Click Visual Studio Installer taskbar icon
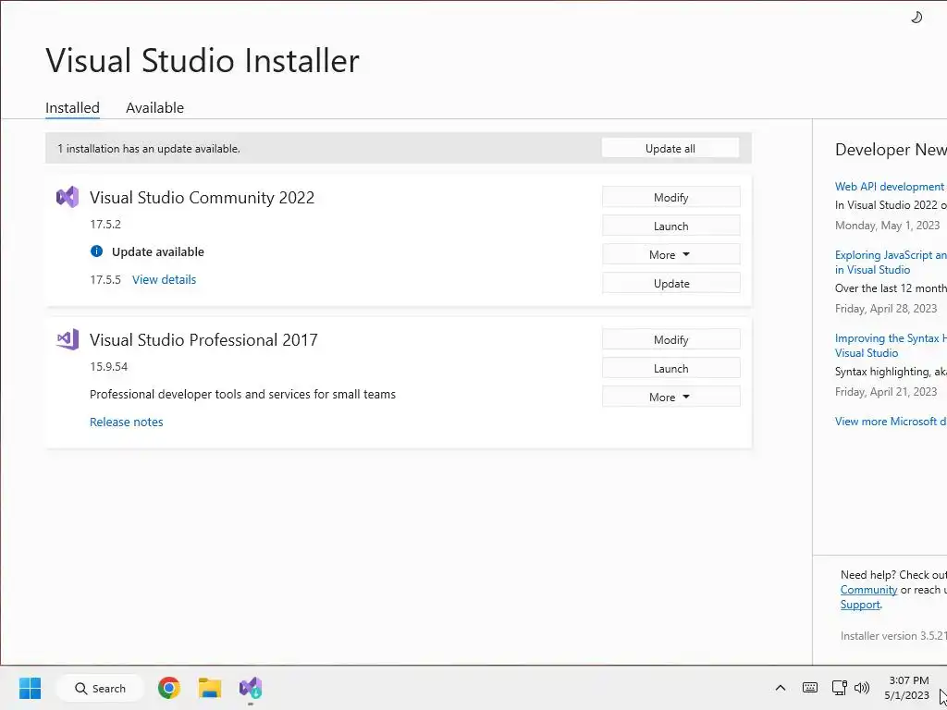947x710 pixels. click(x=250, y=688)
